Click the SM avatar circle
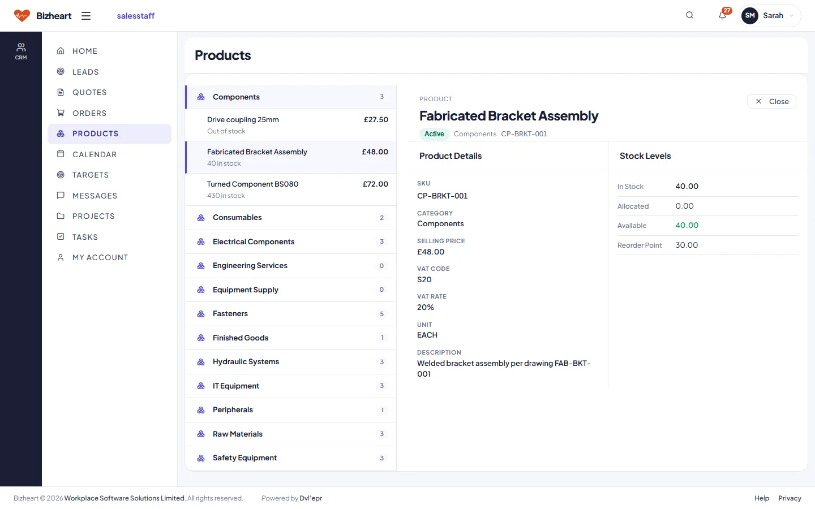 750,15
